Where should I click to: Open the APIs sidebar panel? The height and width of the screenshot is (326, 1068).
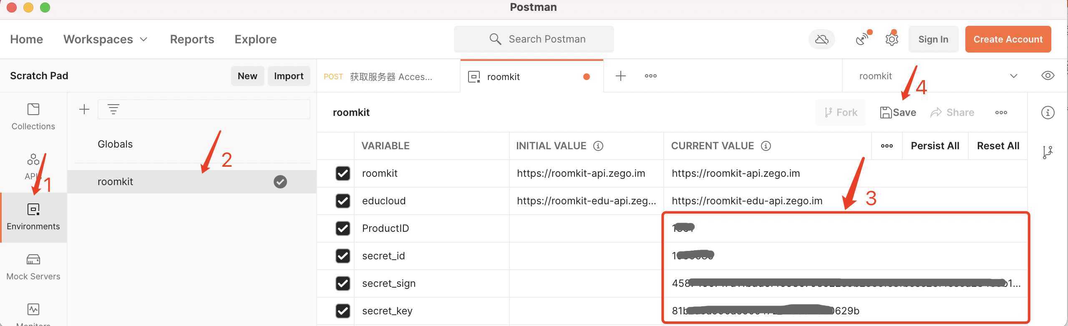click(33, 167)
